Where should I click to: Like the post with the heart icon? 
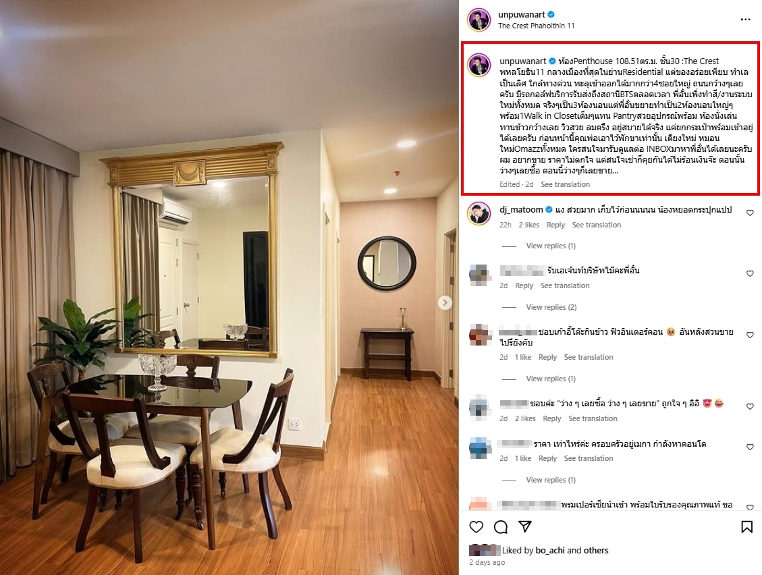(x=477, y=527)
